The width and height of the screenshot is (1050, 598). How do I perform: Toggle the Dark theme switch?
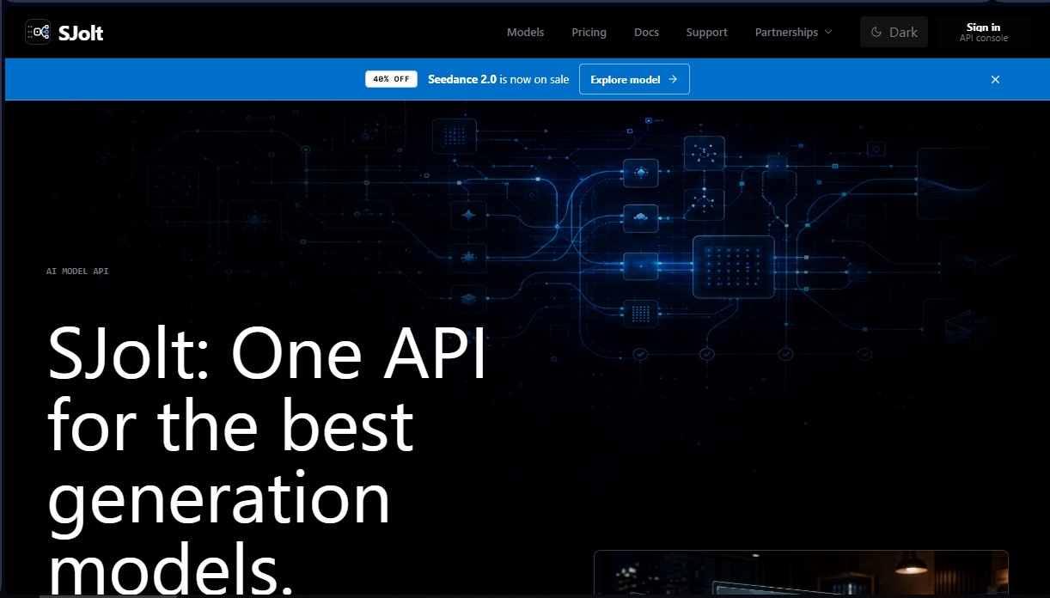(x=894, y=32)
